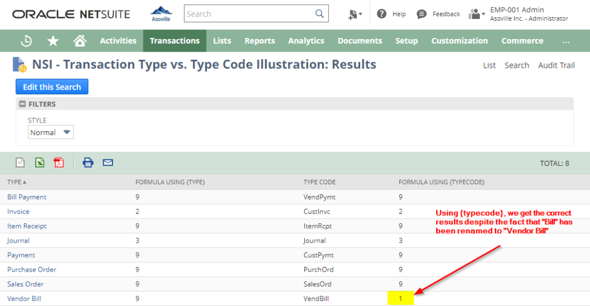590x306 pixels.
Task: Open the Analytics menu
Action: point(307,40)
